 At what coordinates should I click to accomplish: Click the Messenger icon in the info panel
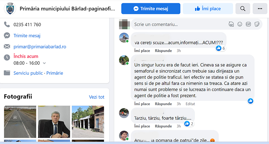pos(7,36)
